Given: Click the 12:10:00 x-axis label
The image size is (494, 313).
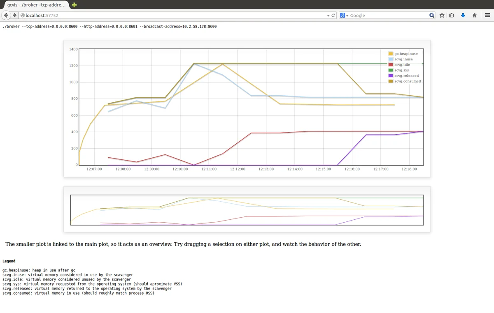Looking at the screenshot, I should point(180,169).
